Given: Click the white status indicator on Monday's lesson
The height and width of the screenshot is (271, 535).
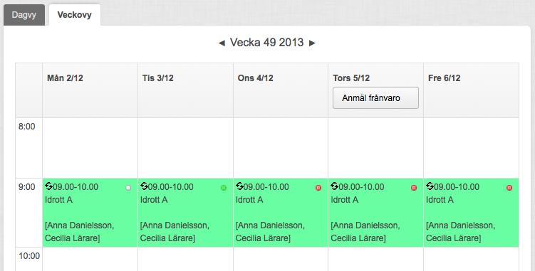Looking at the screenshot, I should 128,188.
